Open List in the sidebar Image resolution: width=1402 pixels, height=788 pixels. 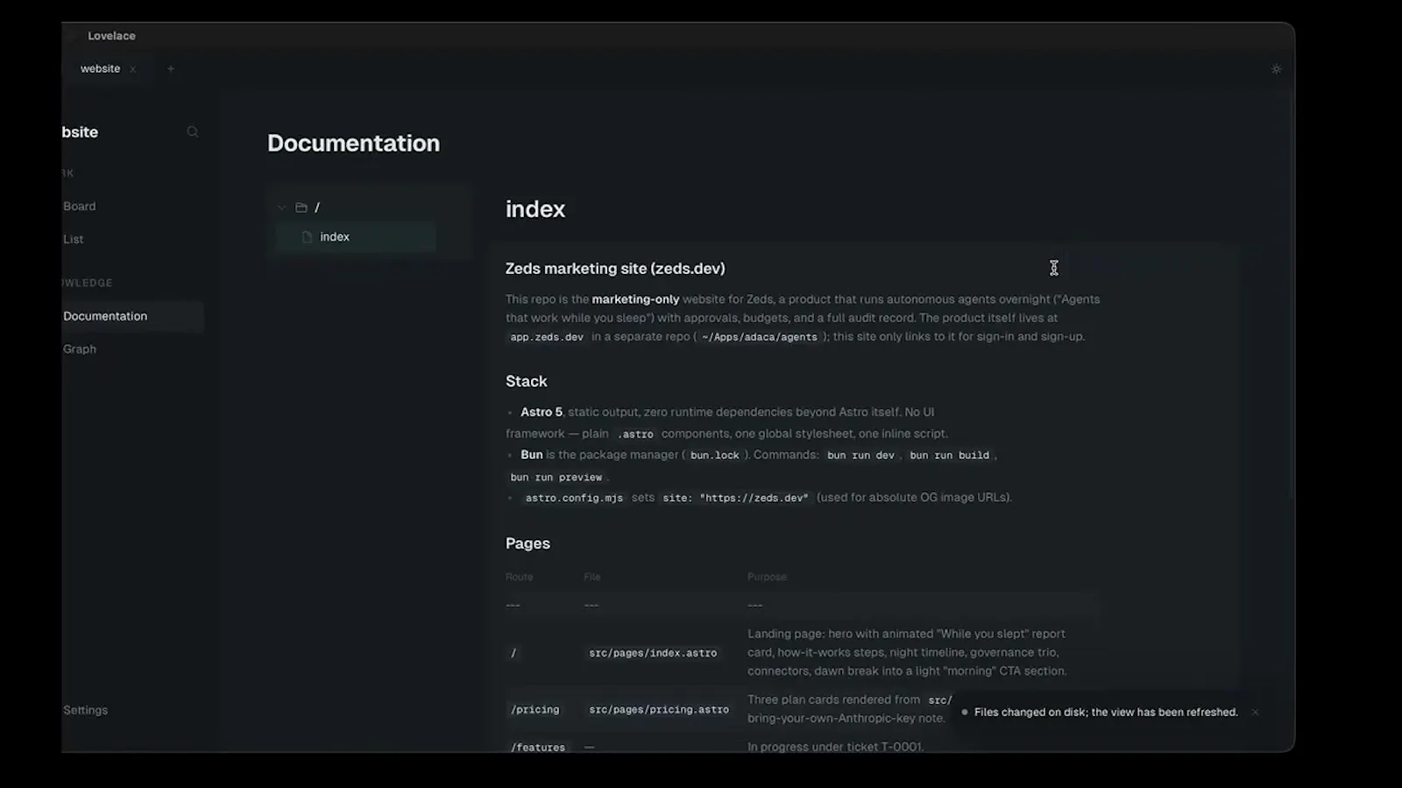74,239
